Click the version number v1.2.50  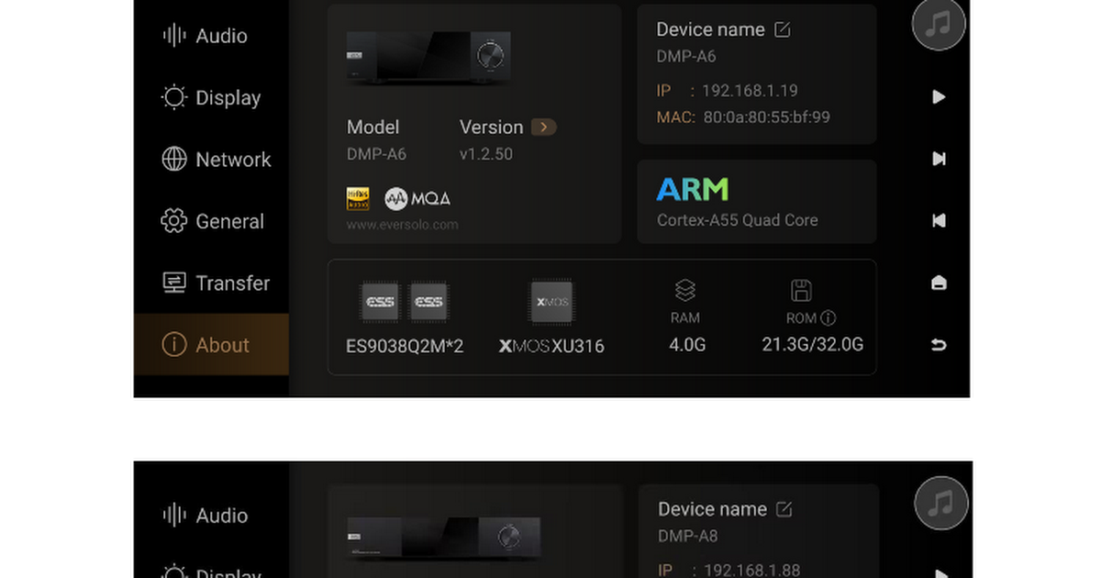pos(486,154)
